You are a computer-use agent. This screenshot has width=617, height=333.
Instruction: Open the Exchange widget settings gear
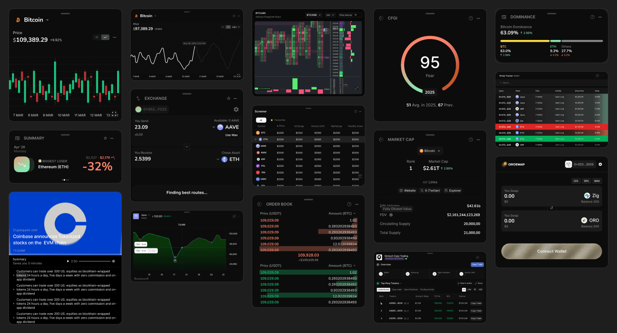click(x=236, y=109)
